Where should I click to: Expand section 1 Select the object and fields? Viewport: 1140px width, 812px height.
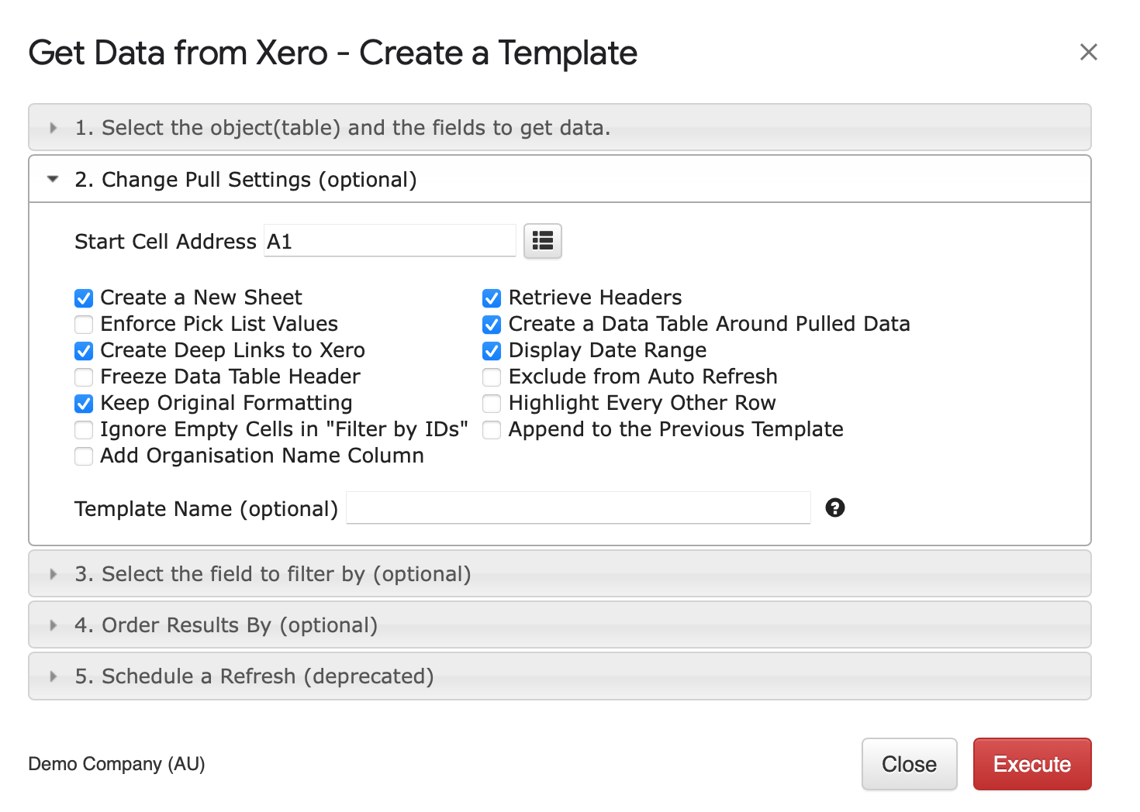click(x=560, y=127)
